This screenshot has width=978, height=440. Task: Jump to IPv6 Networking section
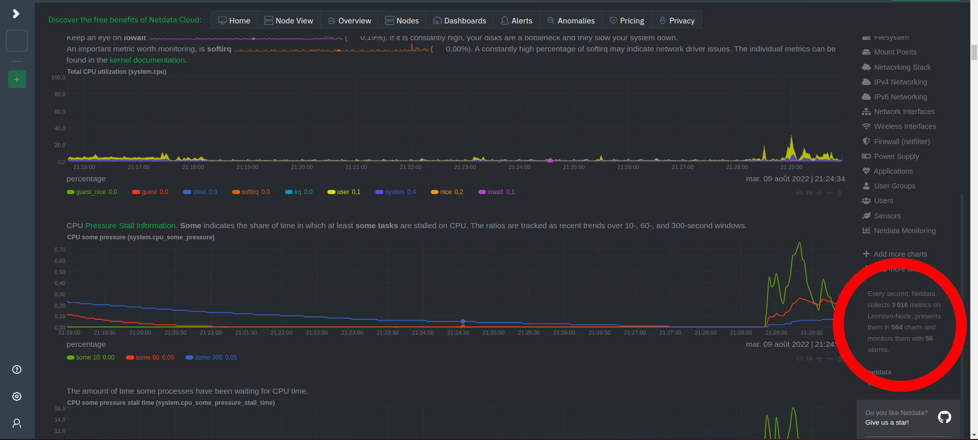[901, 97]
